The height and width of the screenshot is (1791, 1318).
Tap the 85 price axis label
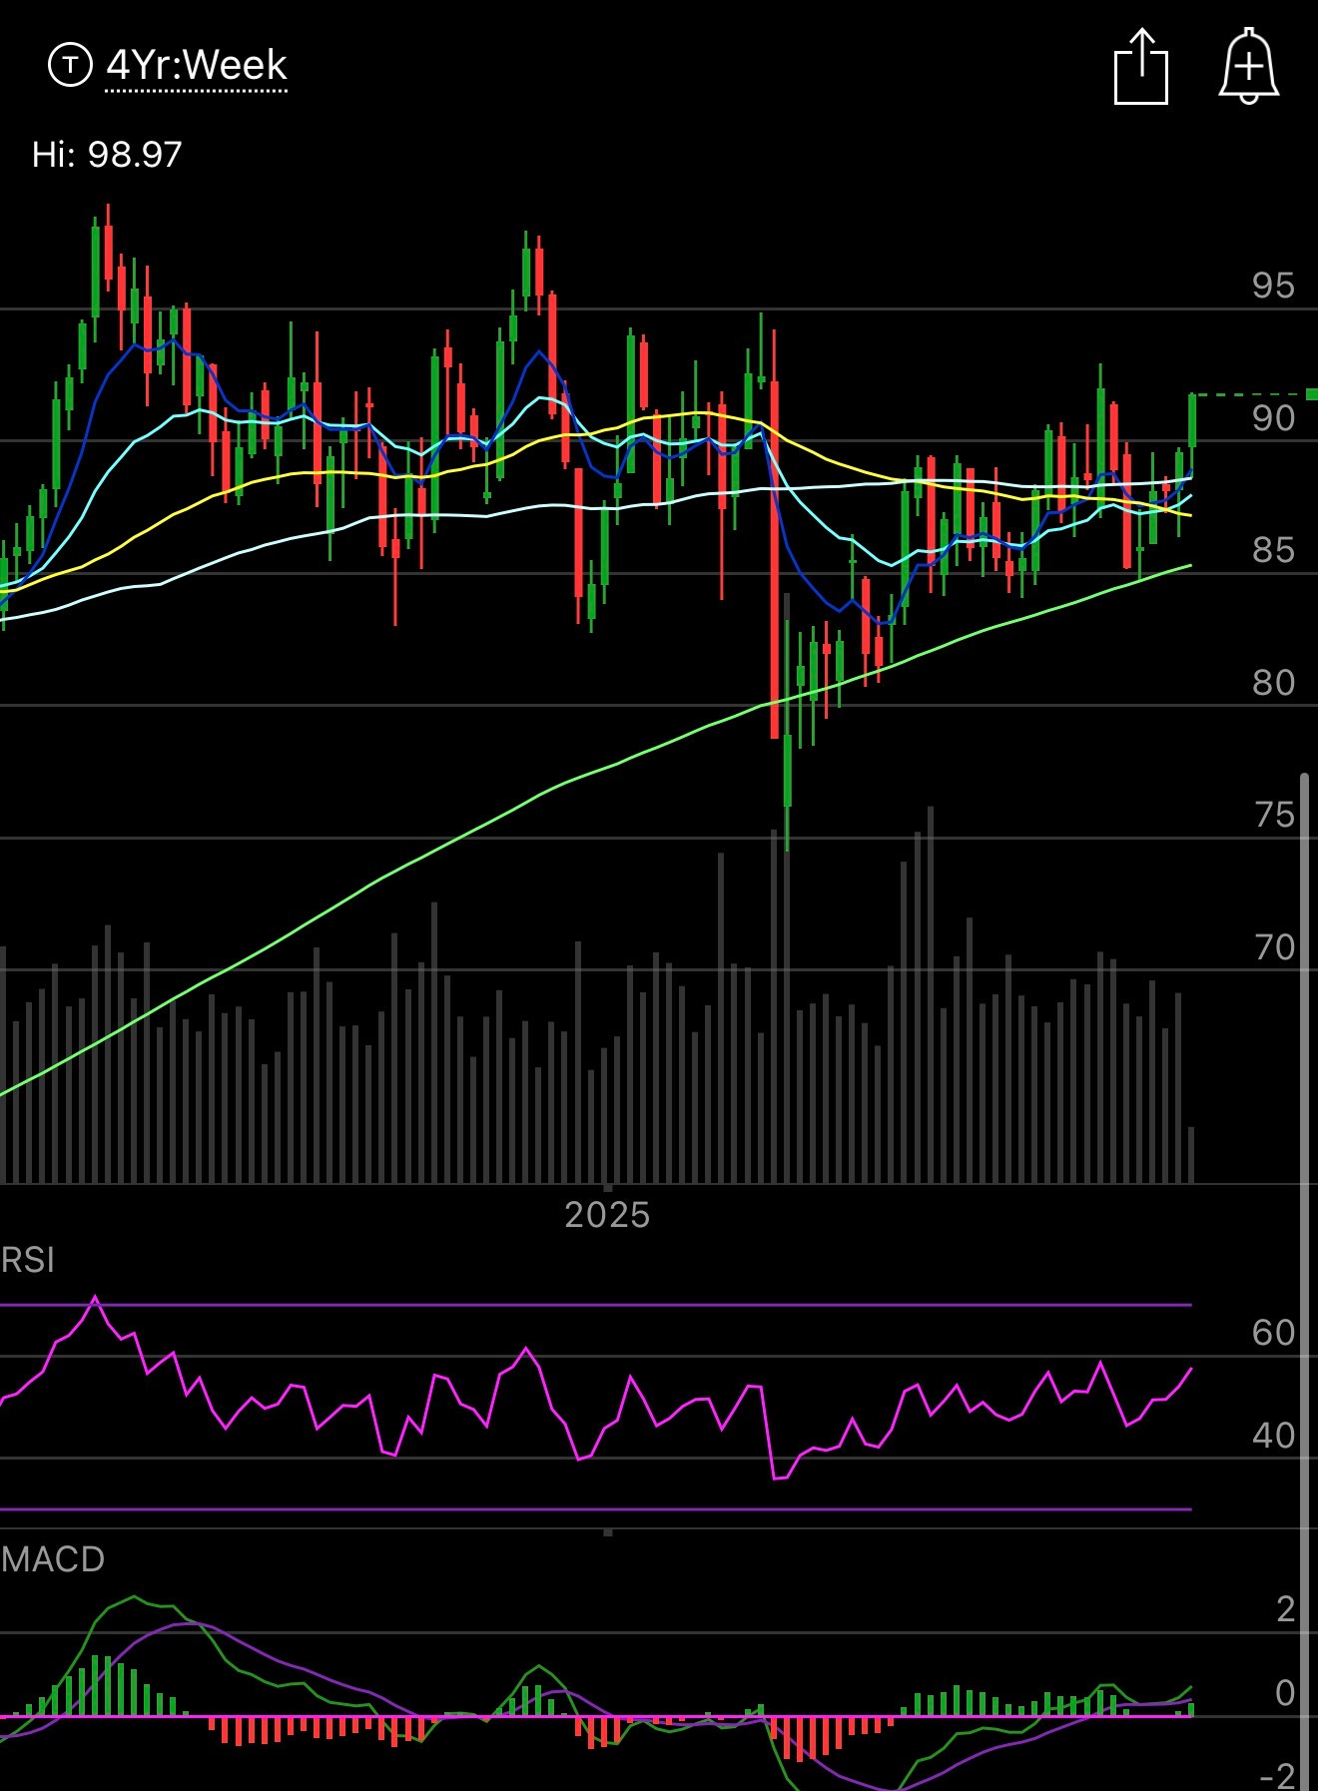pos(1274,550)
